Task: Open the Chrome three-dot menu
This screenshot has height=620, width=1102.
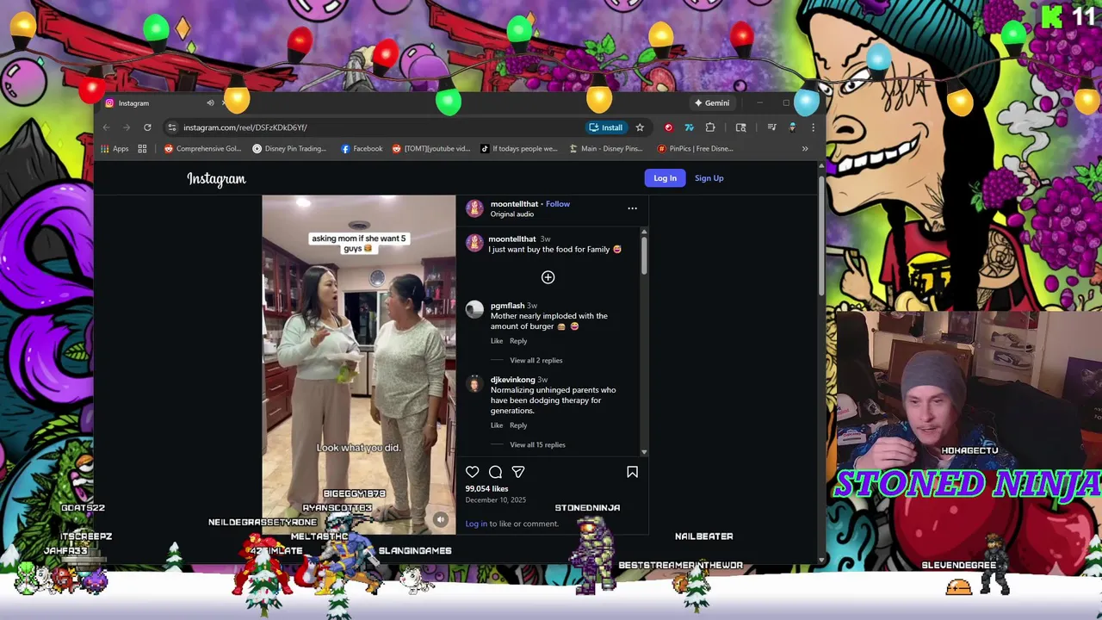Action: pyautogui.click(x=813, y=127)
